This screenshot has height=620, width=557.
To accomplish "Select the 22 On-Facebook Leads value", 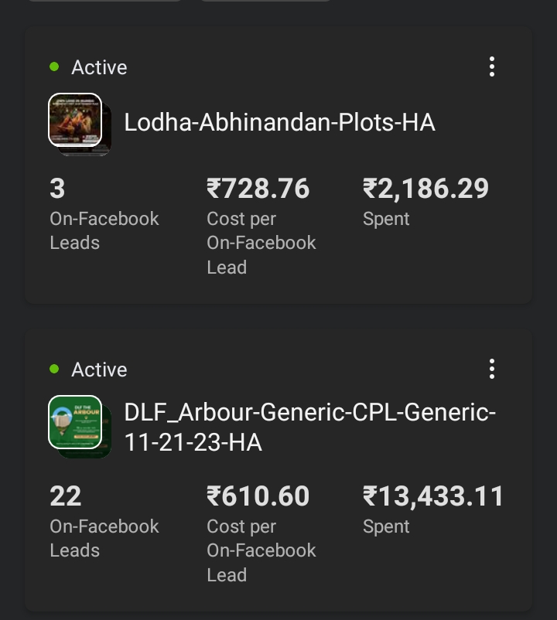I will [x=65, y=496].
